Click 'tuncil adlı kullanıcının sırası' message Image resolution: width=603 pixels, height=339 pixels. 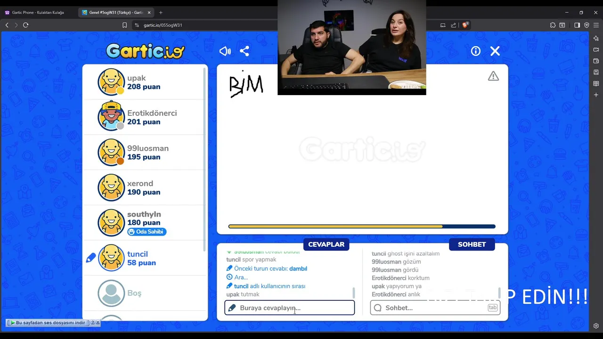click(266, 286)
